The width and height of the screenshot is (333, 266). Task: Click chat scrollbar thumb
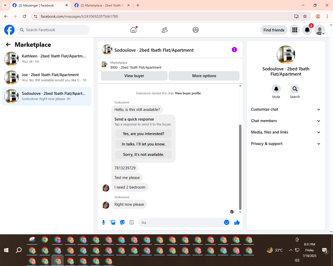tap(240, 167)
